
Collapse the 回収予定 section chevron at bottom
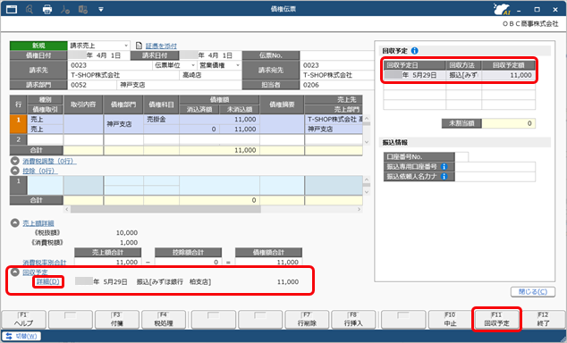(x=15, y=272)
